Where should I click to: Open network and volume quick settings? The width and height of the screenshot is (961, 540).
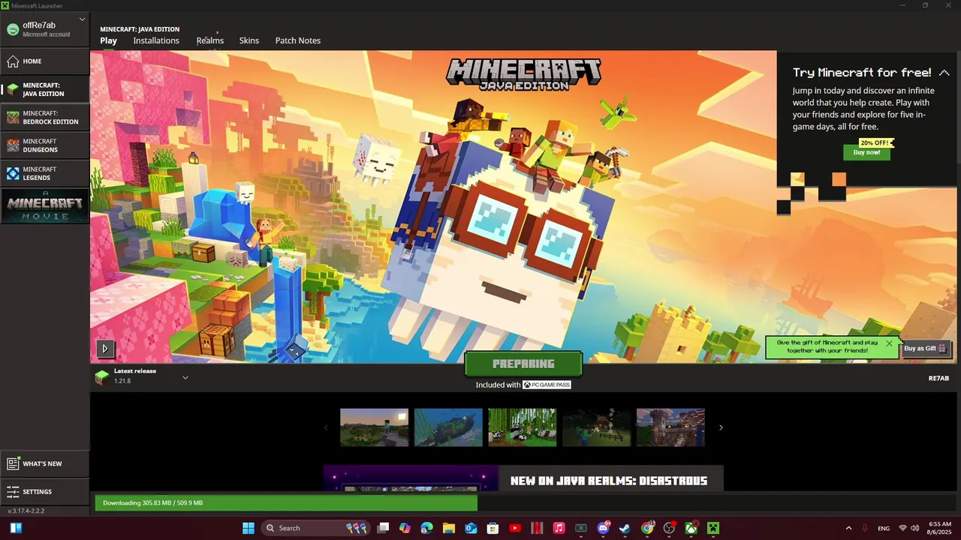coord(910,528)
